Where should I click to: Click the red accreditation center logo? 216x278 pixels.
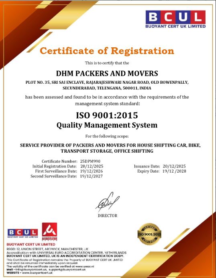click(49, 232)
